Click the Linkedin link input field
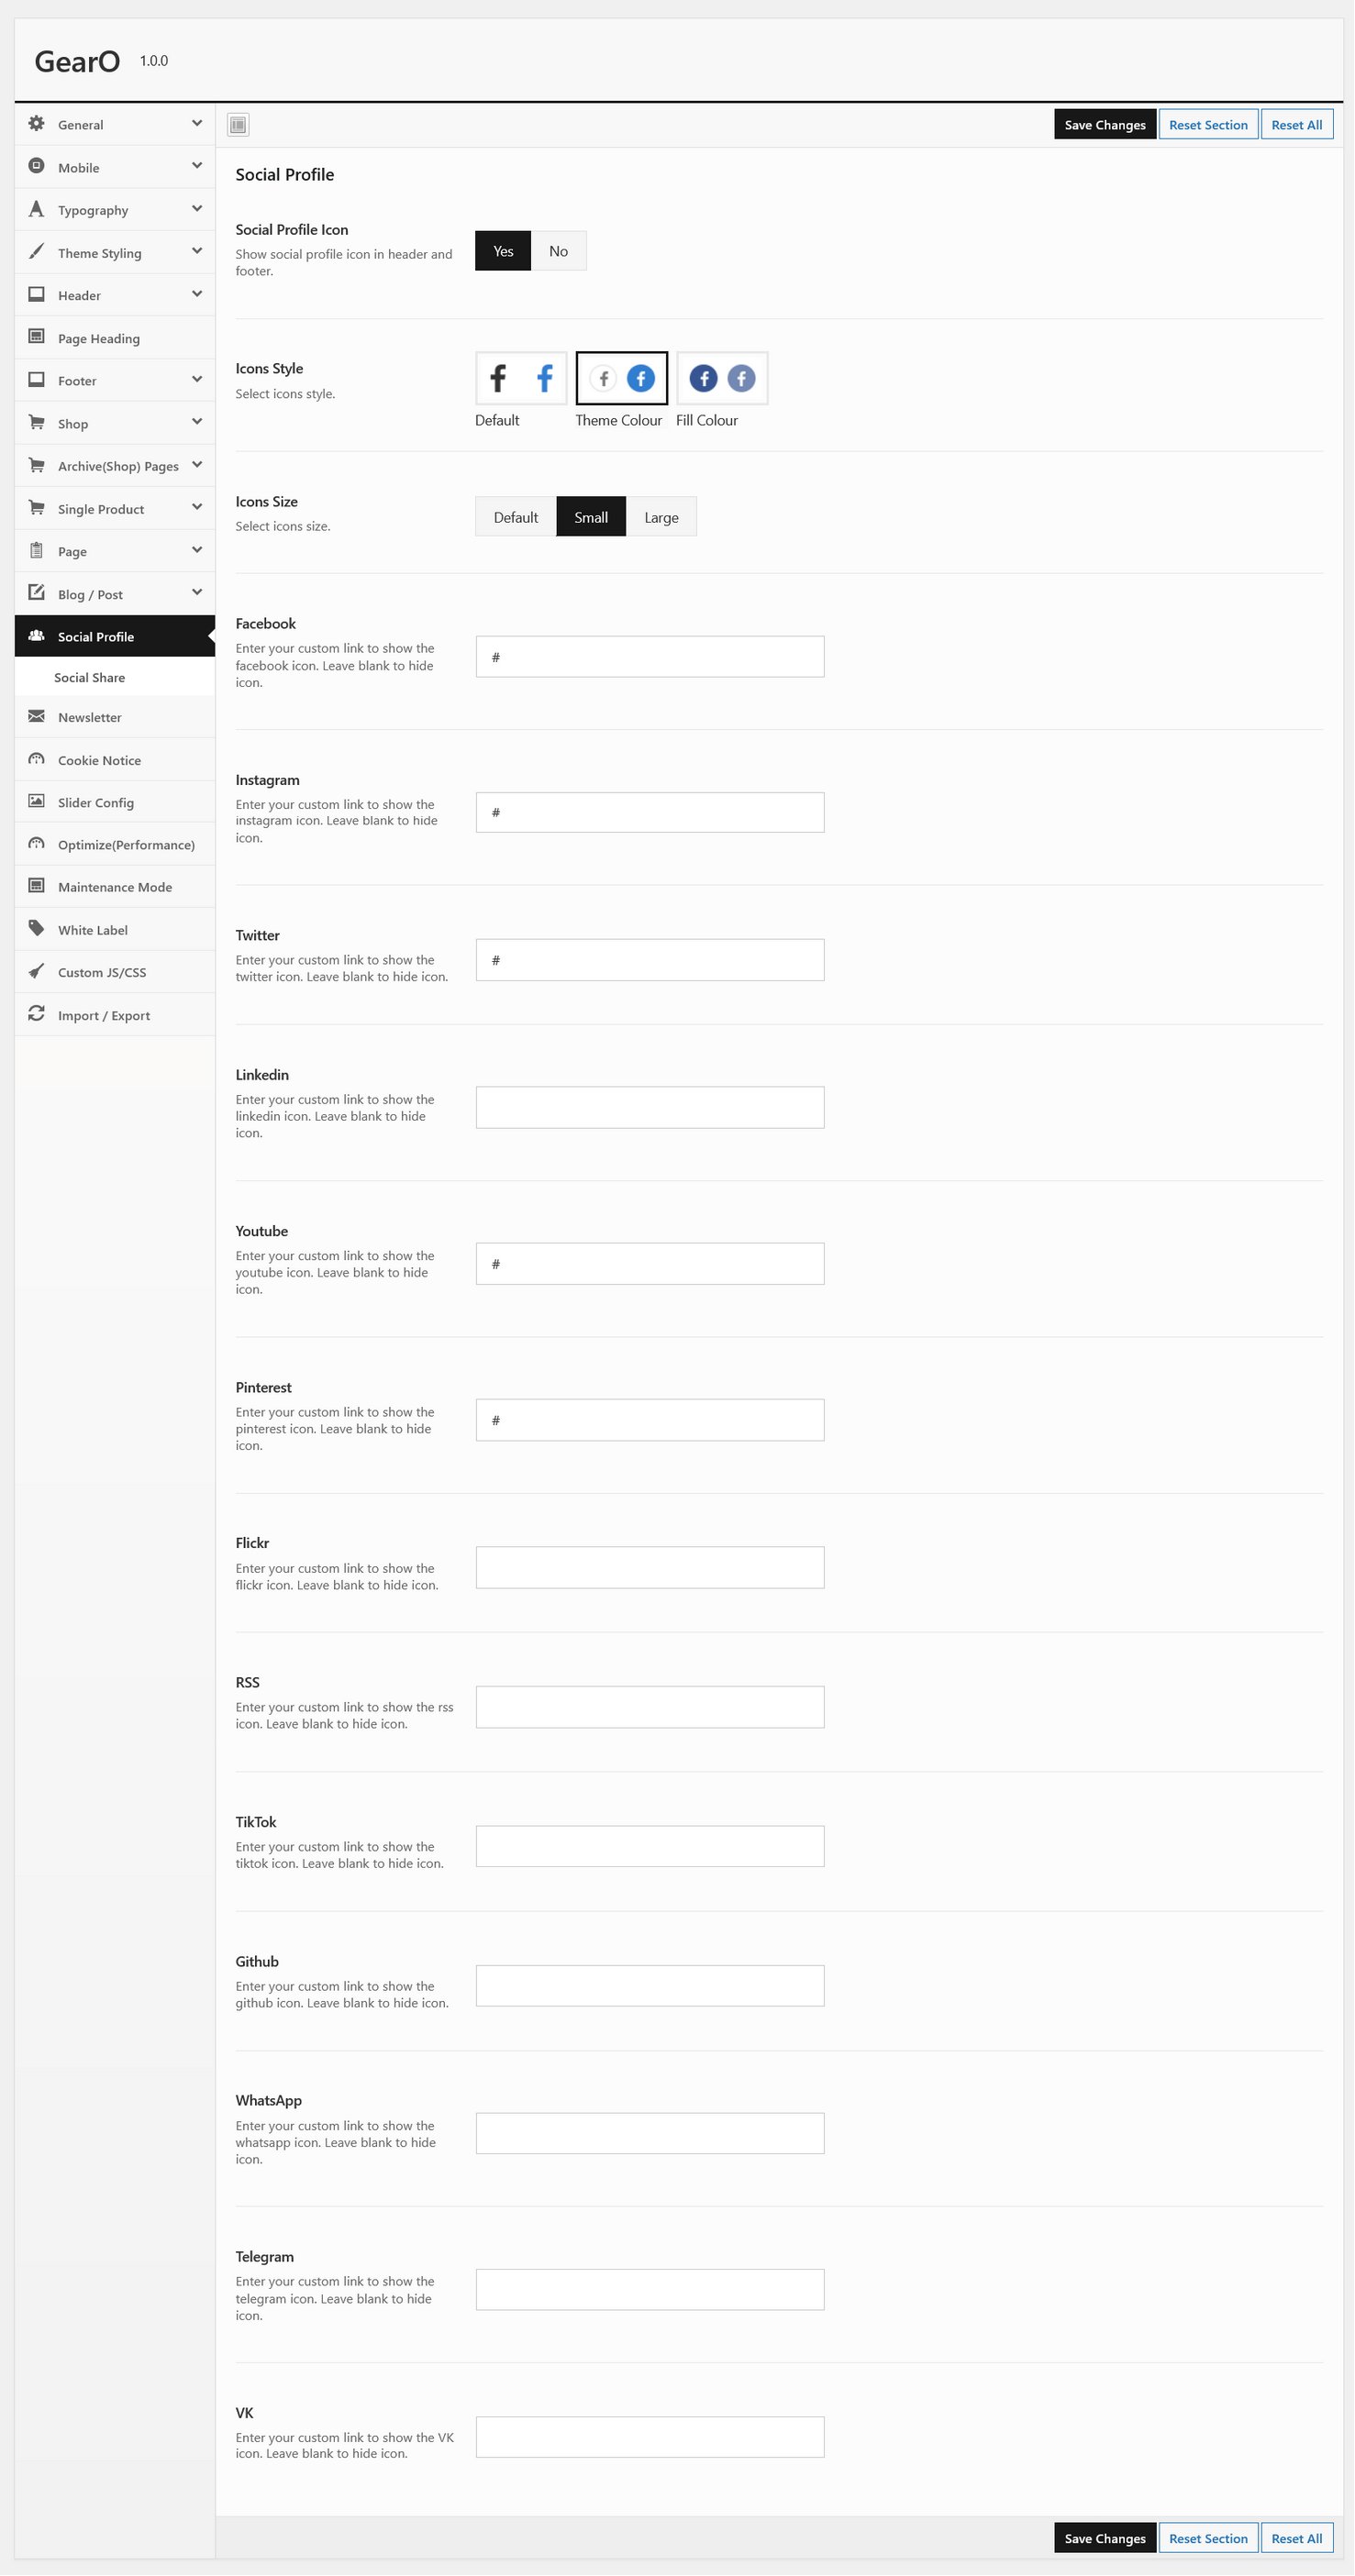1355x2576 pixels. click(650, 1107)
